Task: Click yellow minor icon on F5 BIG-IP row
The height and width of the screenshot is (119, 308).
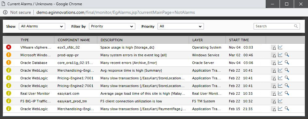Action: coord(9,101)
